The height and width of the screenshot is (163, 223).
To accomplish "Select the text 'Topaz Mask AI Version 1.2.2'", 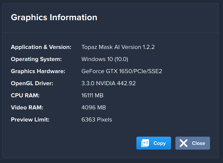I will point(118,47).
